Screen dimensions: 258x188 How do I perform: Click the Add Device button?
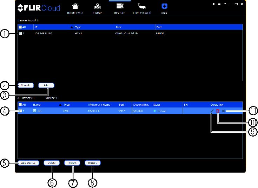(x=28, y=163)
